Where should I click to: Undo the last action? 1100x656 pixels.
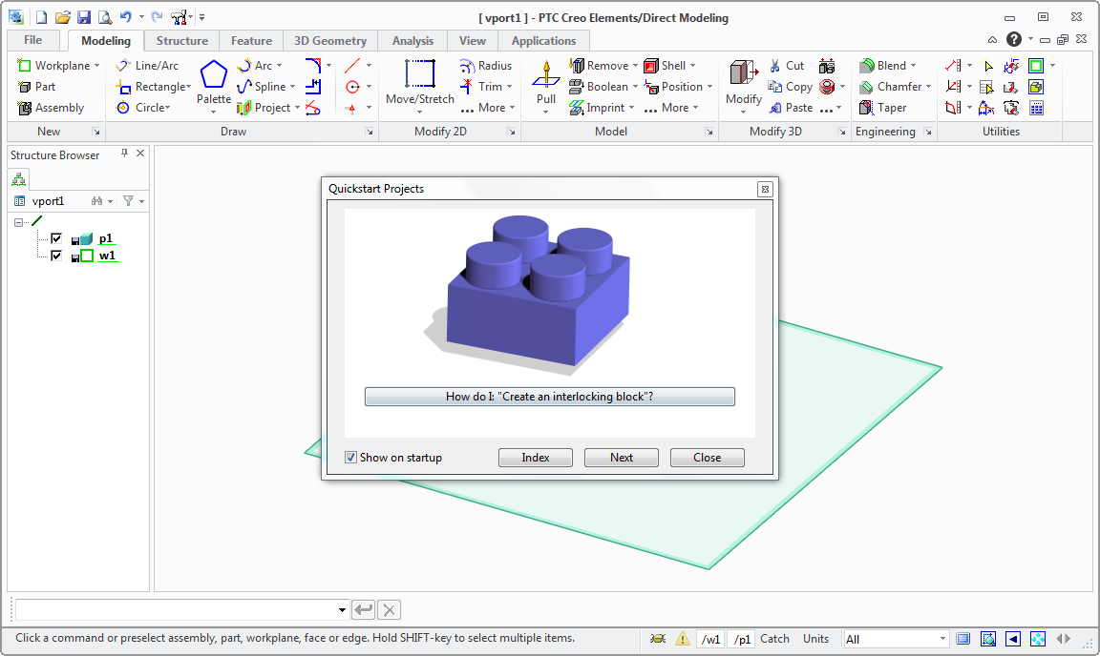click(126, 17)
